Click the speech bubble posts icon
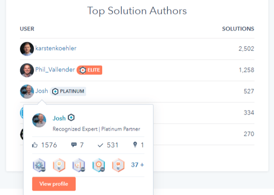274x195 pixels. 73,145
